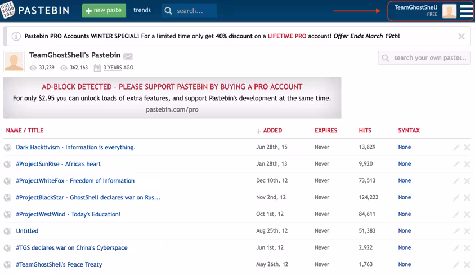Click the Pastebin logo icon
The image size is (475, 275).
7,10
